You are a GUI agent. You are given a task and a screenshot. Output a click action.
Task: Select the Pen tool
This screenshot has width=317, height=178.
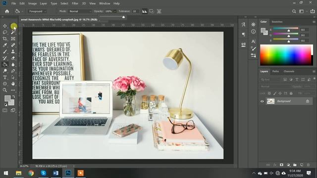(13, 71)
